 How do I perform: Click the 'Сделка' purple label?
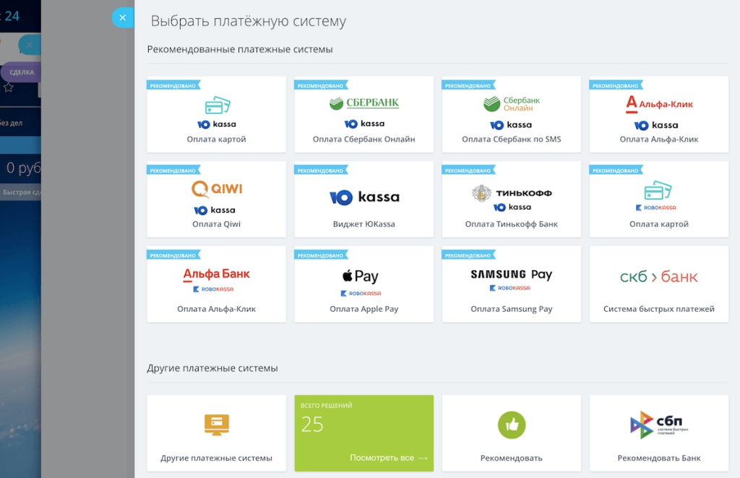point(22,72)
